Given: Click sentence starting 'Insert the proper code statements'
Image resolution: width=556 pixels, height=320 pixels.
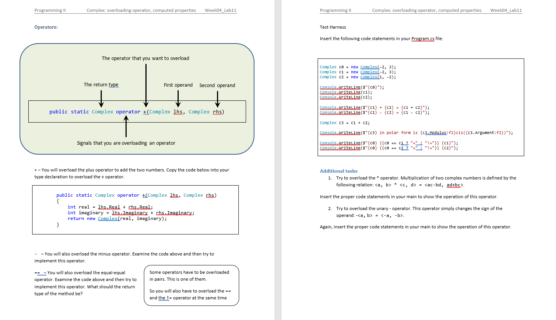Looking at the screenshot, I should tap(409, 197).
